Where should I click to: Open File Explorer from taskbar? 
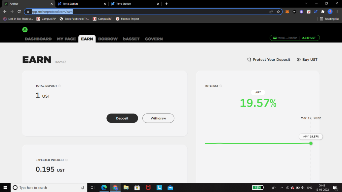tap(126, 188)
